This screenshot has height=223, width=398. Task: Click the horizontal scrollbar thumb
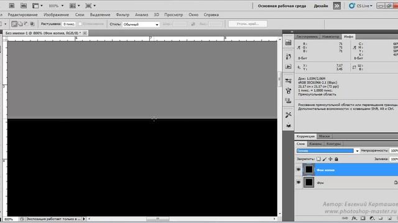(157, 219)
